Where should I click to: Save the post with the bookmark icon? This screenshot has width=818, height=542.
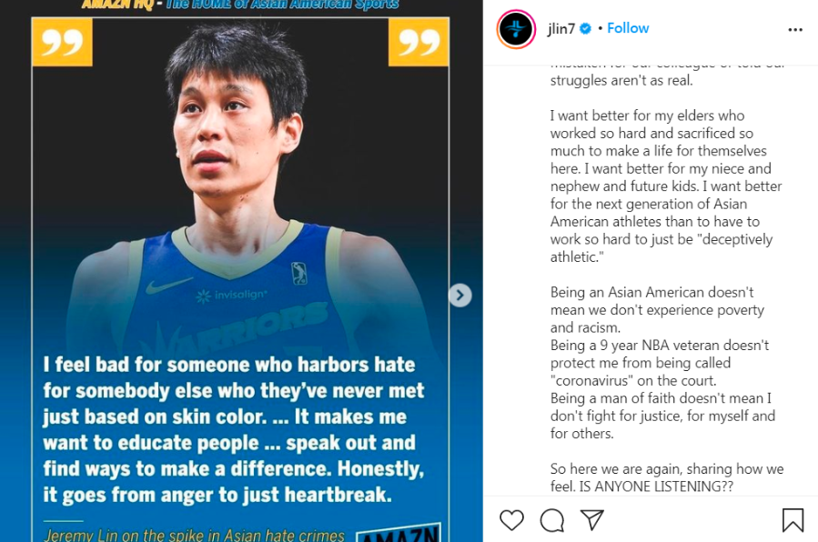(793, 520)
